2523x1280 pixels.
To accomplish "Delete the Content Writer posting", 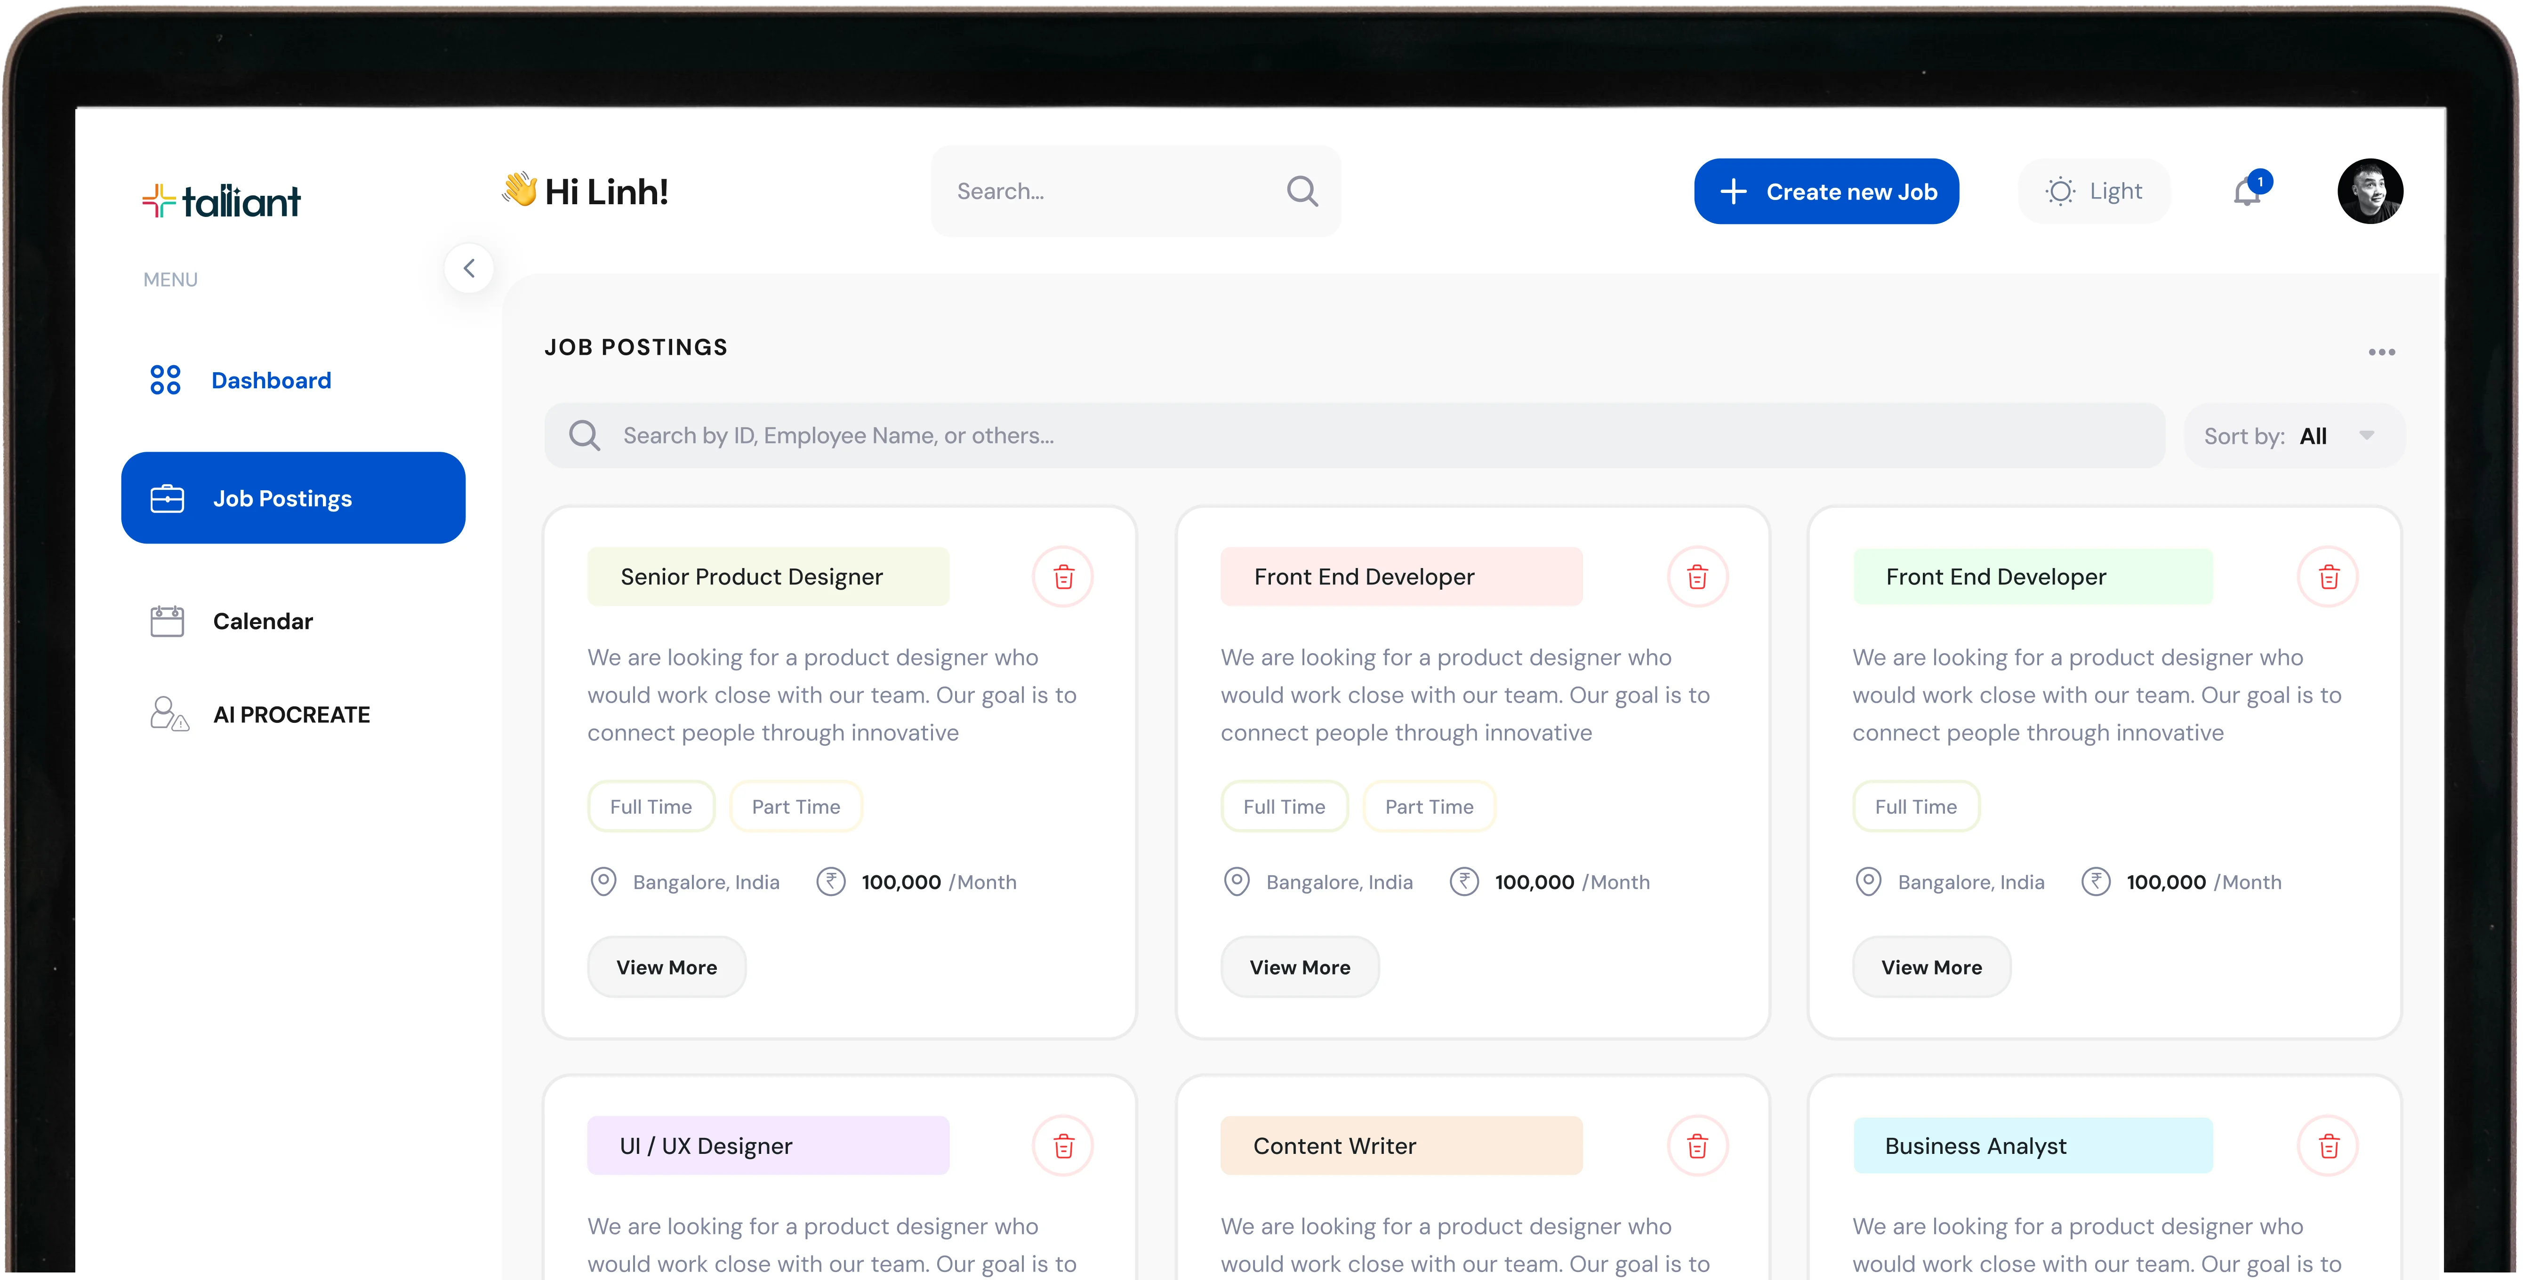I will point(1697,1146).
